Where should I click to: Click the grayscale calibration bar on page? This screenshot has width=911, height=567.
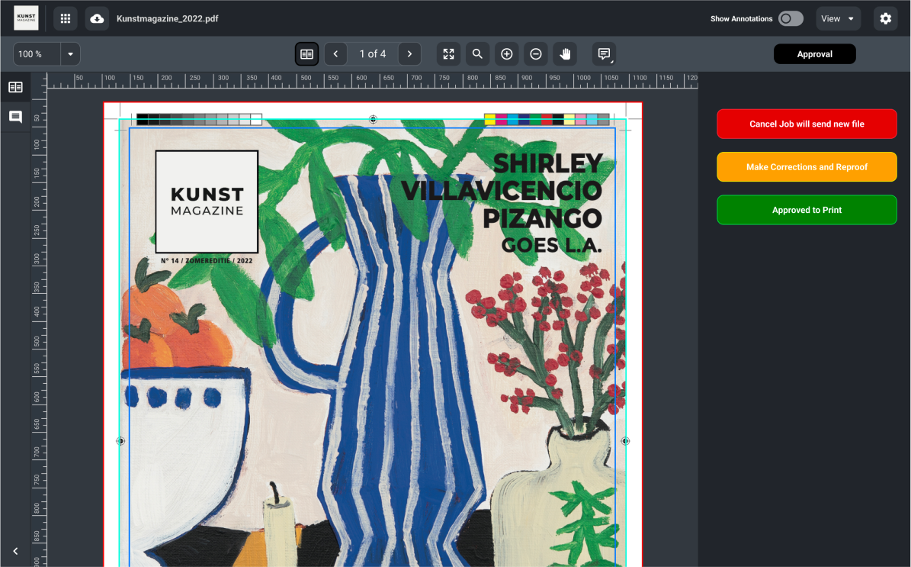click(x=199, y=120)
